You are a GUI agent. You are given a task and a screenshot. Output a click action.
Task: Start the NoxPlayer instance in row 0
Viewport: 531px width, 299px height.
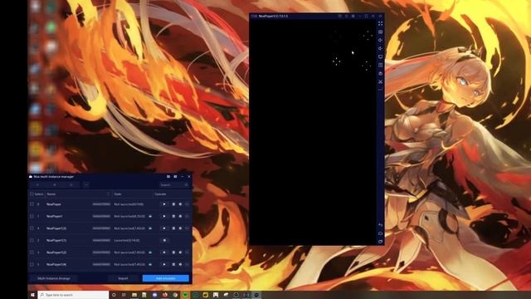point(164,204)
